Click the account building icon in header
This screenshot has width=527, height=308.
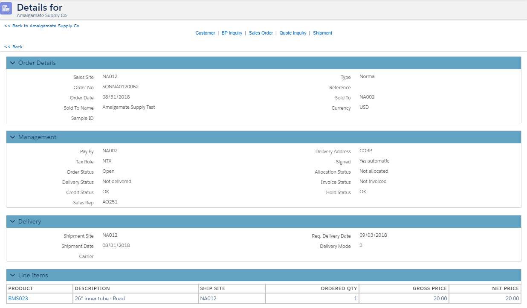coord(6,9)
